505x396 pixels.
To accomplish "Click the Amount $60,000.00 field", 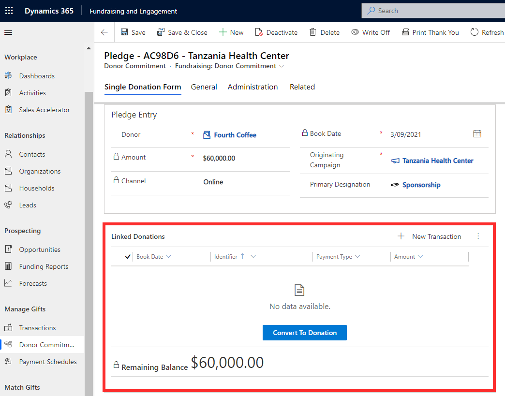I will (219, 158).
